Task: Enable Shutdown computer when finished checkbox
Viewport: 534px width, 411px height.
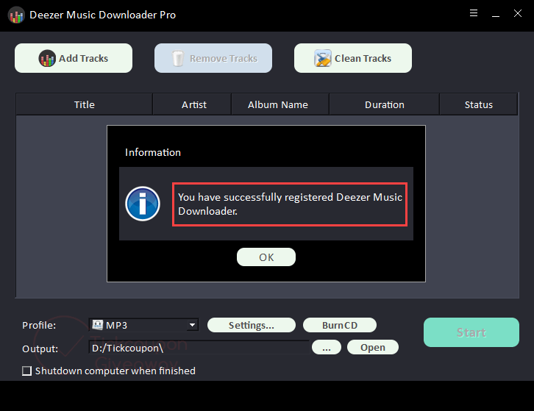Action: coord(27,371)
